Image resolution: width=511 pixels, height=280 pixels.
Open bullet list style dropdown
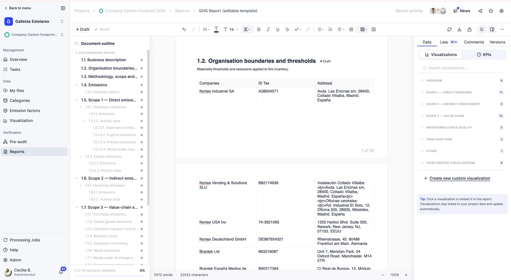pos(320,29)
